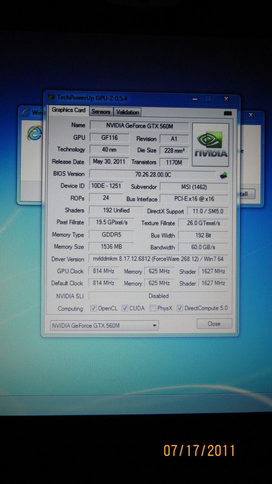Click the Shaders field 192 Unified
The width and height of the screenshot is (272, 484).
tap(116, 210)
